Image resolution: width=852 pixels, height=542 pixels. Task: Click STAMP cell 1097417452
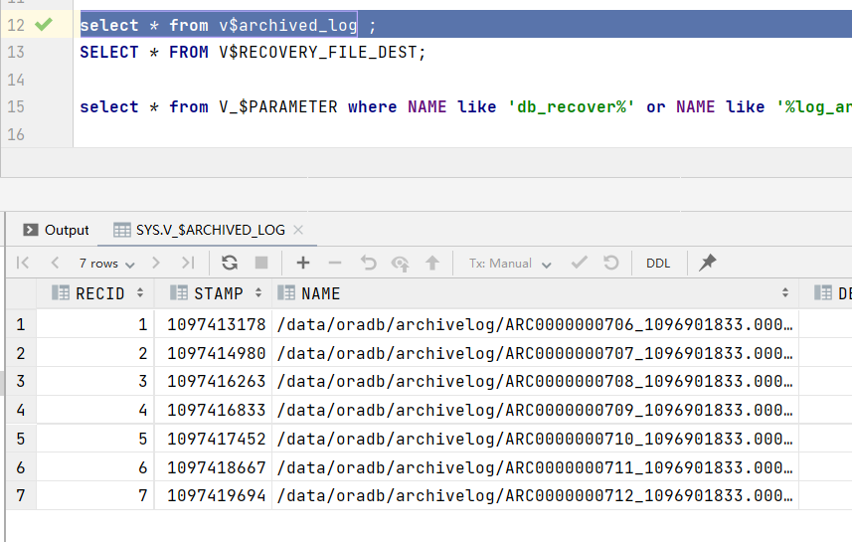(x=214, y=439)
